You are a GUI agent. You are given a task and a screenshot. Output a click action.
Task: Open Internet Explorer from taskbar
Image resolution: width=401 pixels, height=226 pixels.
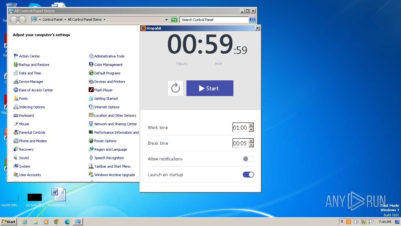click(x=25, y=222)
